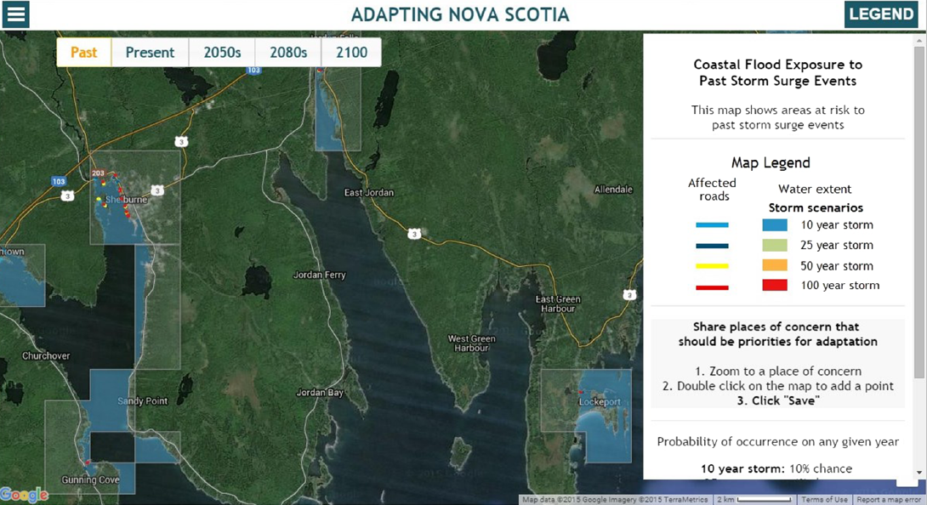The height and width of the screenshot is (505, 927).
Task: Switch to the Present tab
Action: tap(150, 52)
